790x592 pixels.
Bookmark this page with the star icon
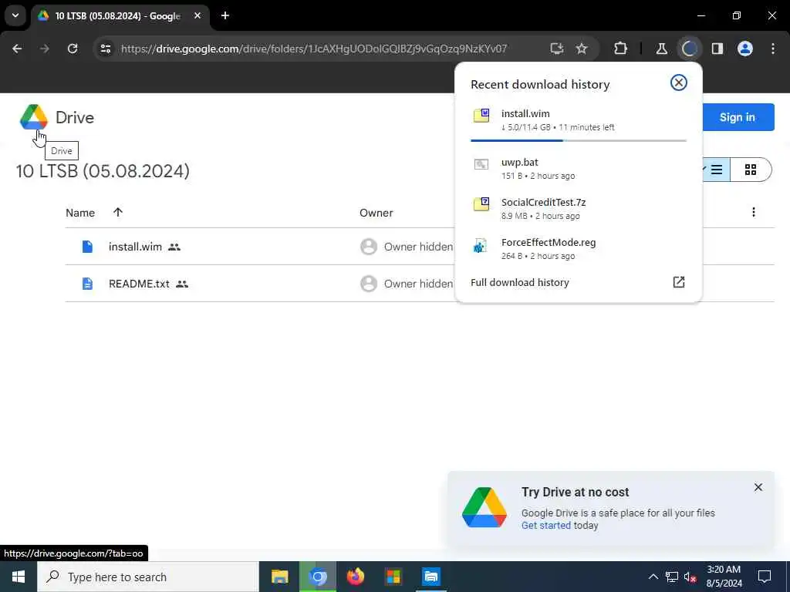(x=582, y=49)
